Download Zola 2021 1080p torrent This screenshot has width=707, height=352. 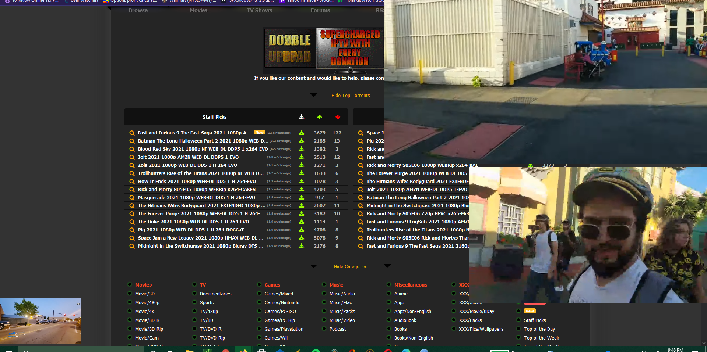(x=302, y=165)
